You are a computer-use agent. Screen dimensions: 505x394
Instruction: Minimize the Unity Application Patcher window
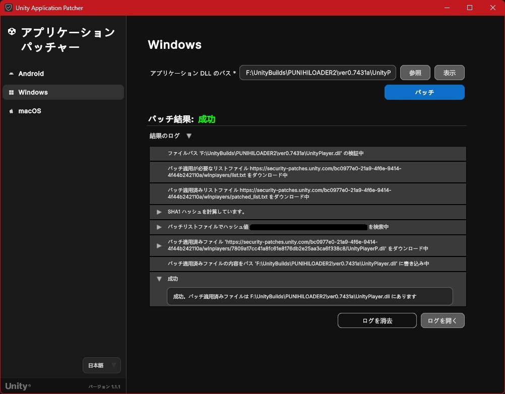tap(447, 8)
